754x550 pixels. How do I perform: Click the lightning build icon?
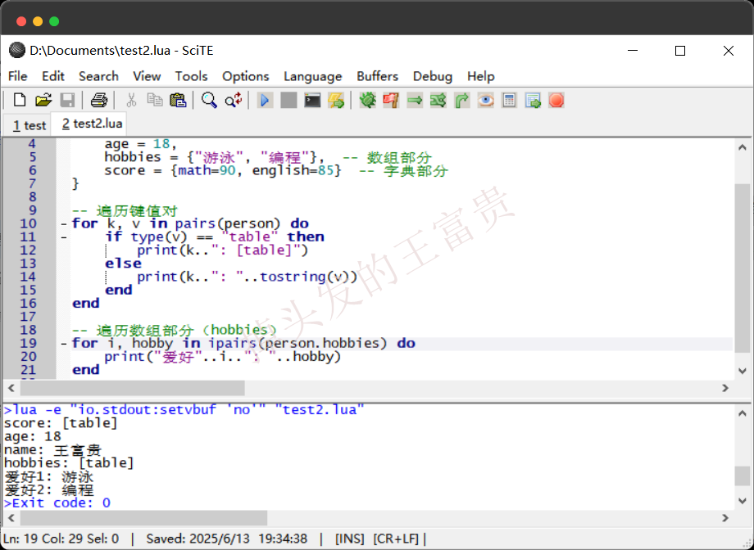336,101
